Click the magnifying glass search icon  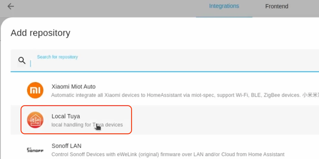(22, 60)
